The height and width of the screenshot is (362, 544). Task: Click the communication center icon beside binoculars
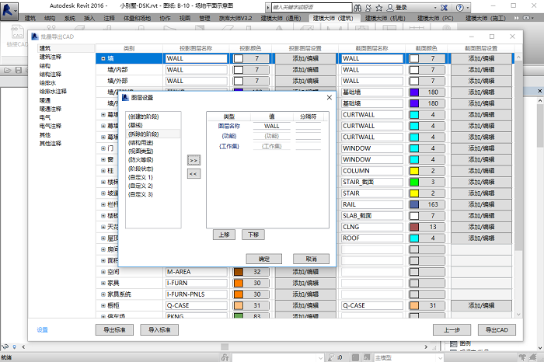coord(368,8)
